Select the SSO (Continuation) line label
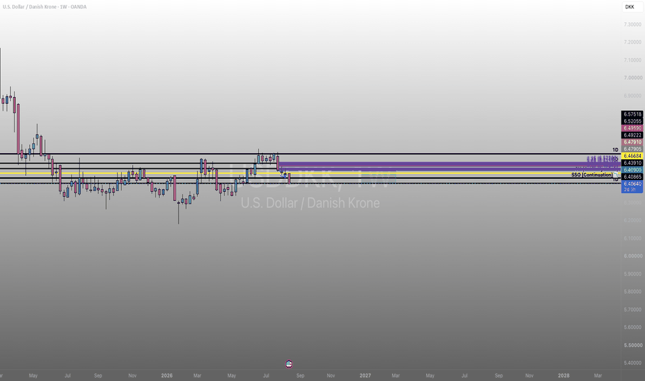The height and width of the screenshot is (381, 645). [x=592, y=175]
